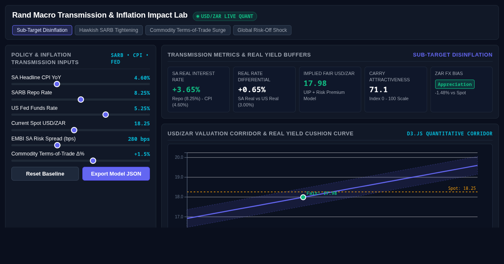The height and width of the screenshot is (264, 504).
Task: Select the Sub-Target Disinflation scenario tab
Action: [x=42, y=30]
